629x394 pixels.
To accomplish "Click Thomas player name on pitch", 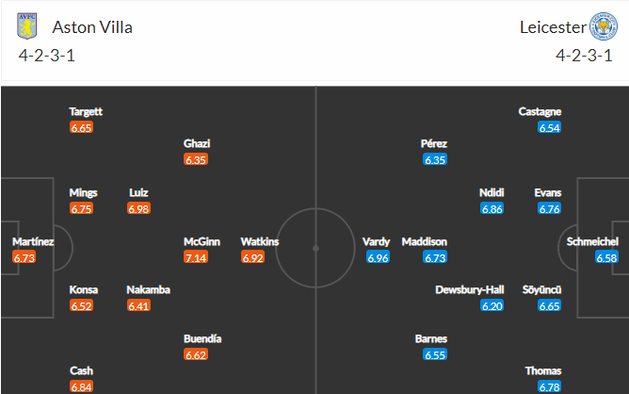I will click(543, 370).
